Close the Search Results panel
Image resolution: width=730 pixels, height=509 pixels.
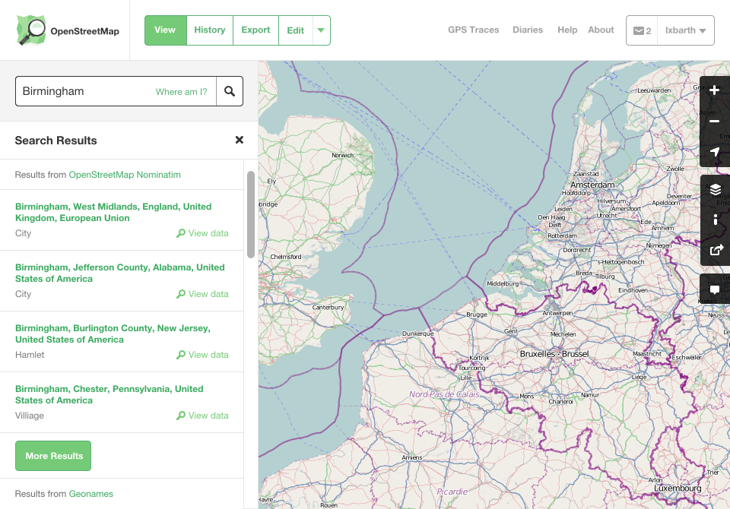pos(240,140)
